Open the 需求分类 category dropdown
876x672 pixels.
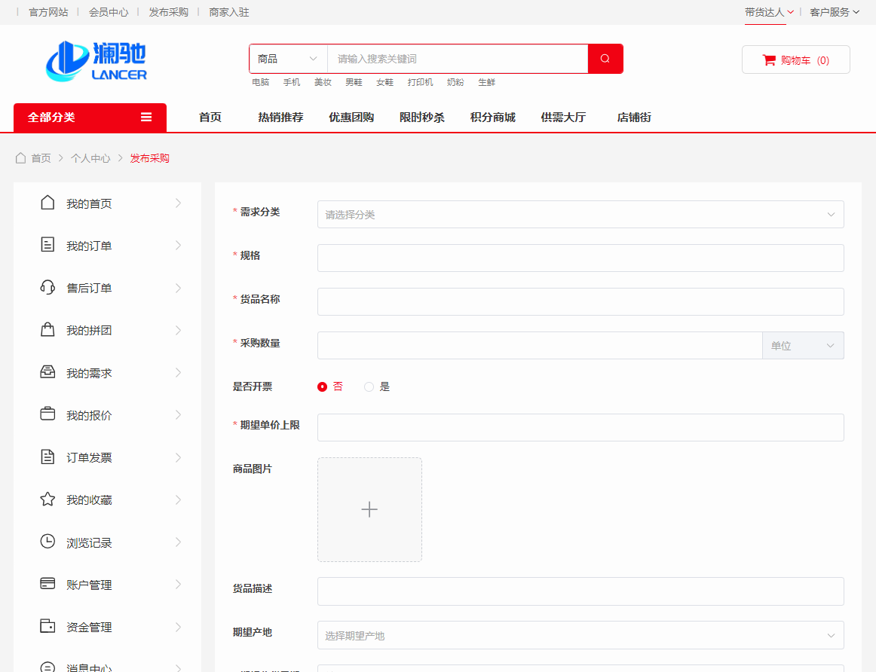point(580,215)
